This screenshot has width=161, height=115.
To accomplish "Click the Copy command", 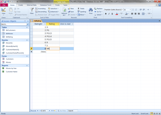I will 17,12.
